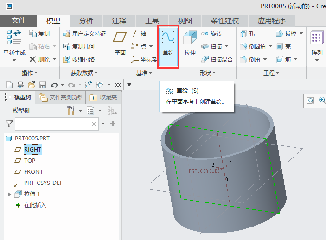Create a datum Plane (平面)

120,43
